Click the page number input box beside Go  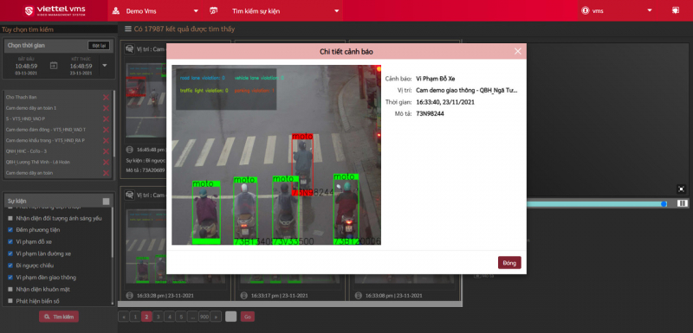point(231,317)
